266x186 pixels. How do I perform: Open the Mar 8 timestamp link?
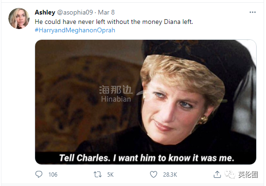(106, 12)
